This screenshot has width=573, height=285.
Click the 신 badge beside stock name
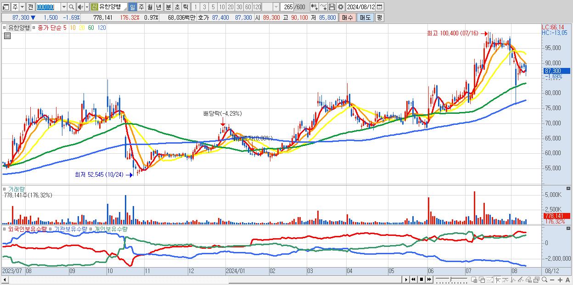click(x=94, y=7)
